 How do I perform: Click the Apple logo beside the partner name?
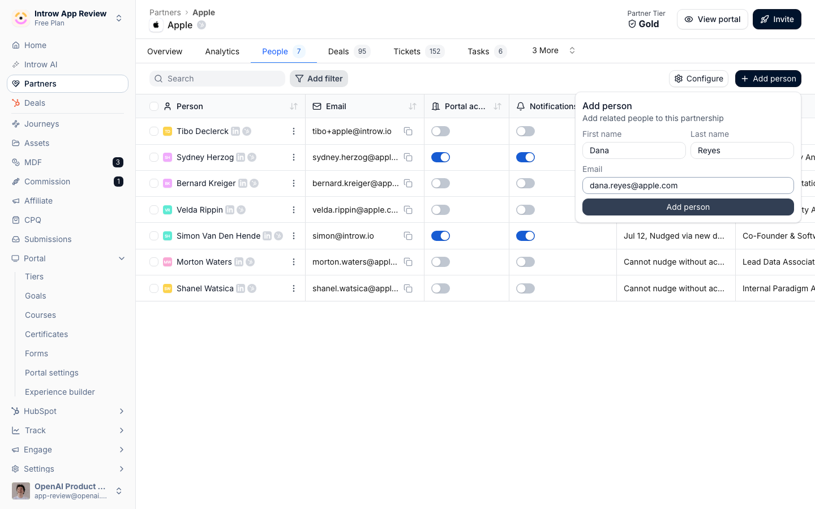(x=156, y=25)
